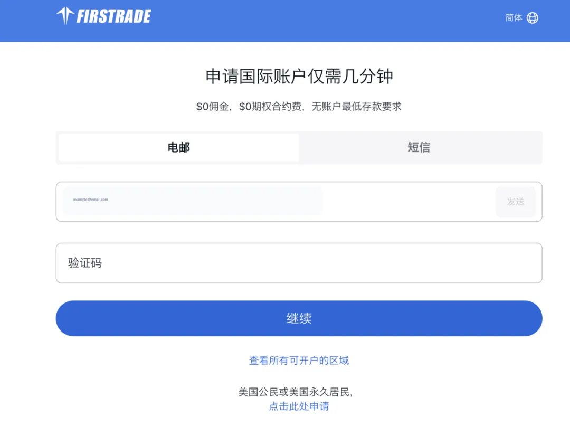Click the 申请国际账户仅需几分钟 heading
570x426 pixels.
(299, 77)
